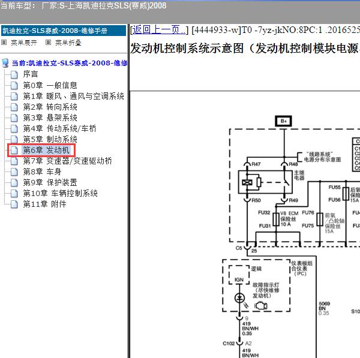Click the 凯迪拉克-SLS赛威-2008-维修手册 panel header
Viewport: 360px width, 358px height.
[64, 31]
